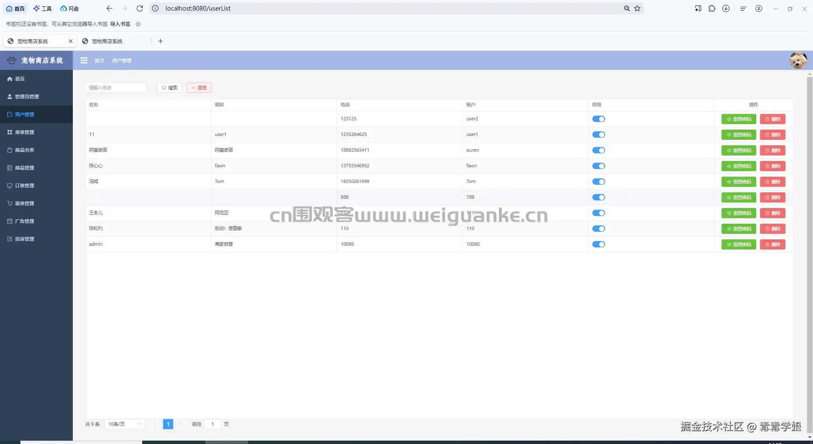
Task: Click the browser address bar URL
Action: pos(198,8)
